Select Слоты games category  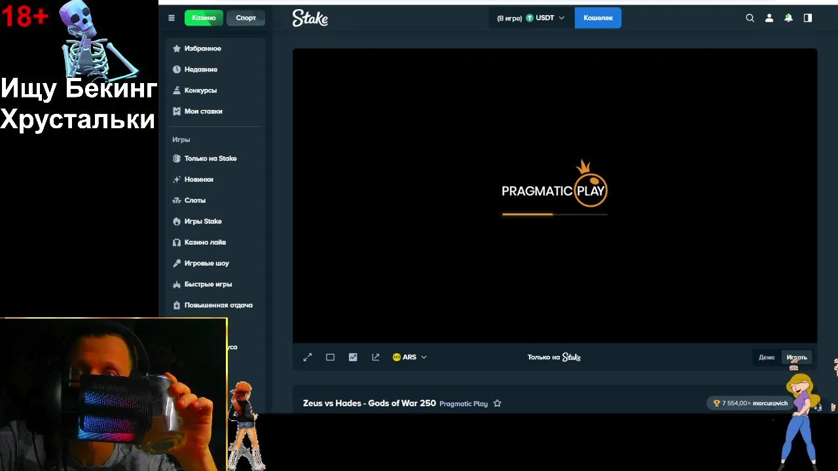[x=216, y=200]
